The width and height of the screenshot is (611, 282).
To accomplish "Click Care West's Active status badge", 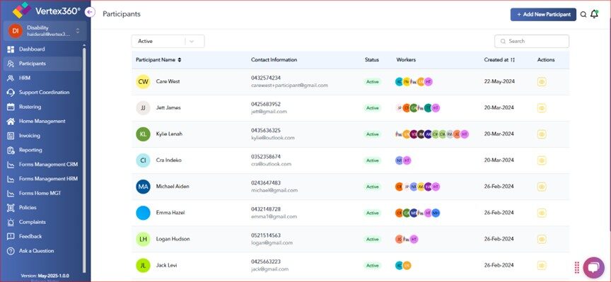I will pyautogui.click(x=372, y=82).
